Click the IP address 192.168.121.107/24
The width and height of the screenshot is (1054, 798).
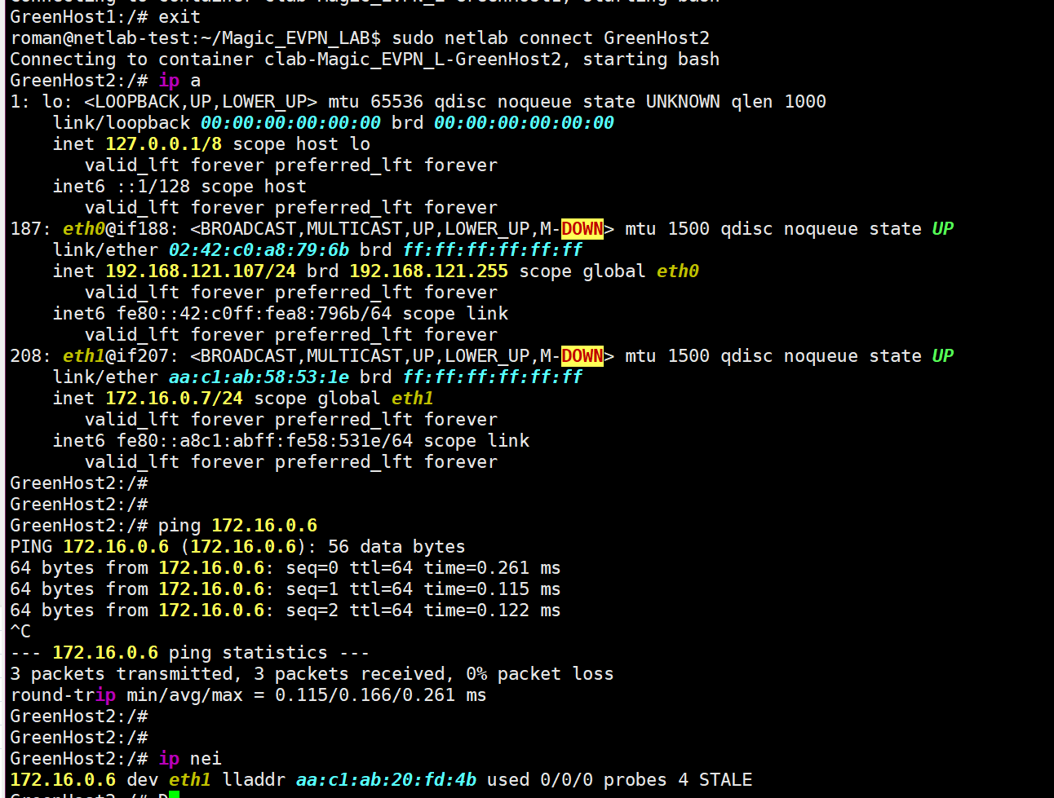pos(201,271)
